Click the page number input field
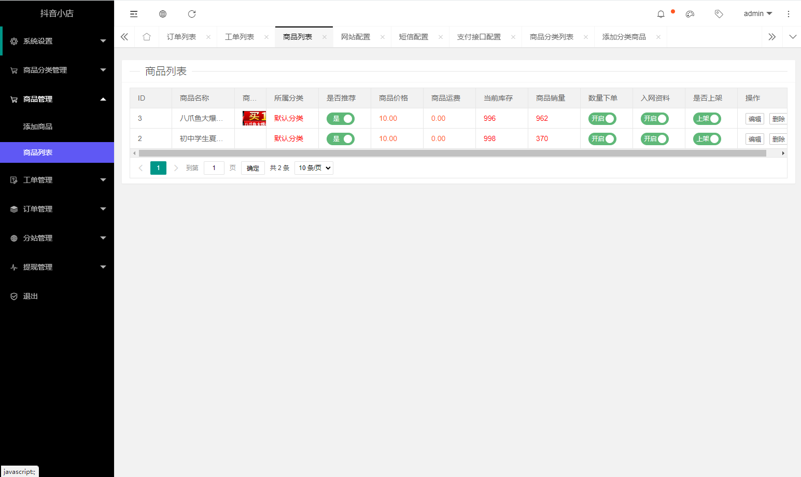The height and width of the screenshot is (477, 801). tap(214, 167)
